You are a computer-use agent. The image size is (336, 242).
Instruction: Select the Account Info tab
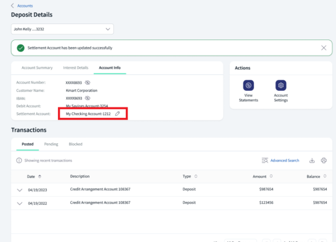point(110,67)
